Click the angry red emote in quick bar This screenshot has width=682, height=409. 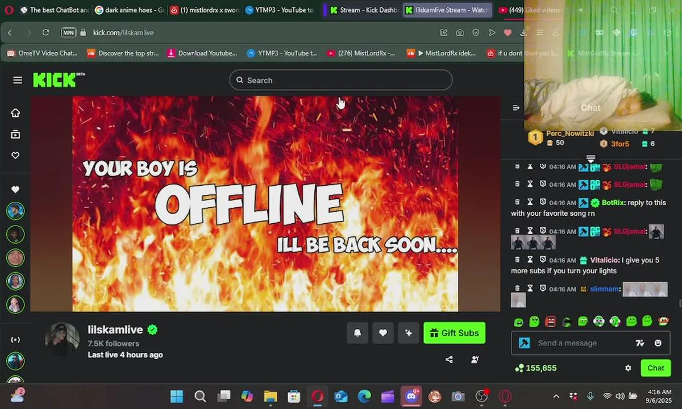pyautogui.click(x=550, y=322)
